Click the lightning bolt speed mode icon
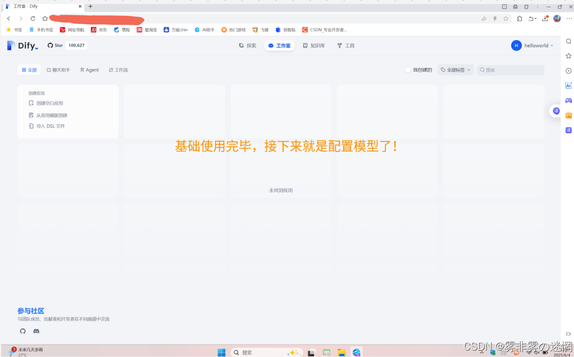Screen dimensions: 574x357 (x=495, y=19)
